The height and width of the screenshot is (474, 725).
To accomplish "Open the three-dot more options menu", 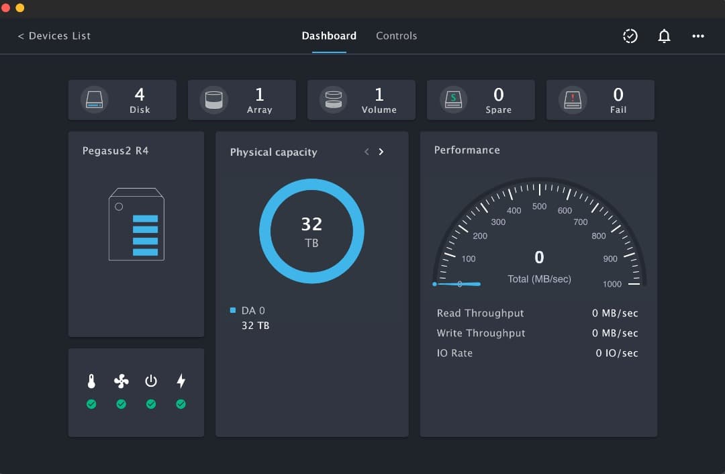I will [x=698, y=36].
